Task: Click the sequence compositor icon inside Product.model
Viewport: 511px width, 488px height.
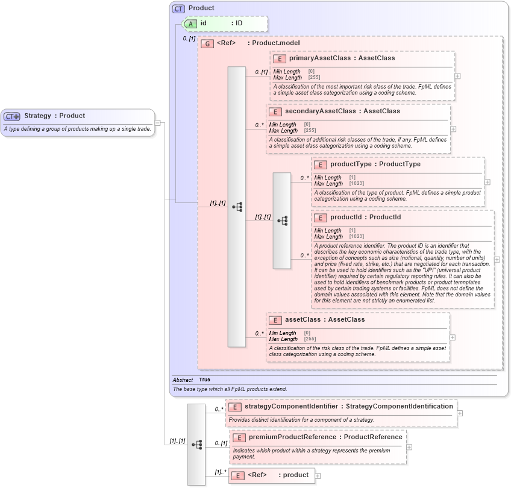Action: (237, 208)
